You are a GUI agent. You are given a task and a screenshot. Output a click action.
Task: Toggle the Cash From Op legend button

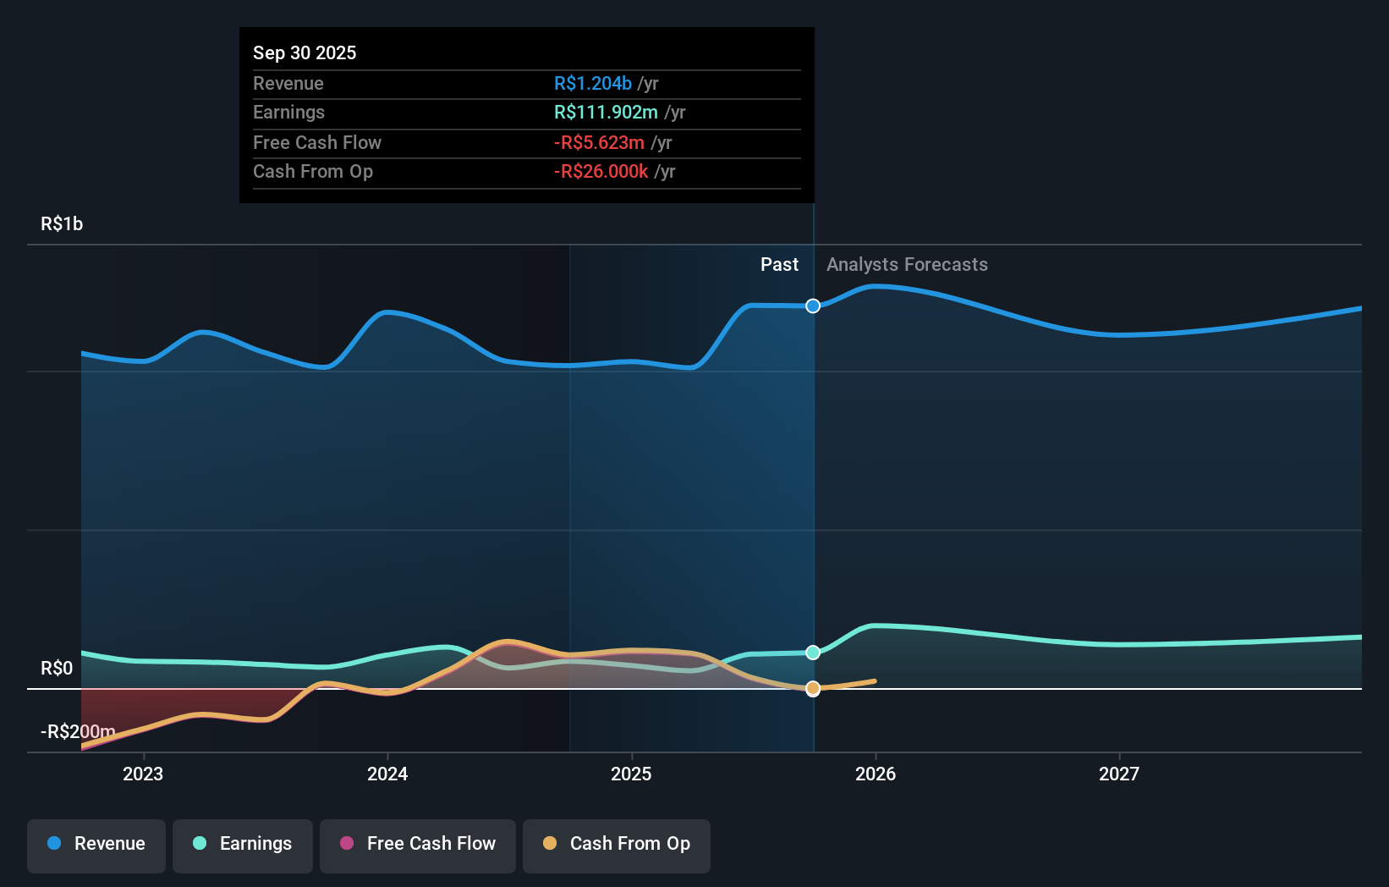(x=617, y=845)
